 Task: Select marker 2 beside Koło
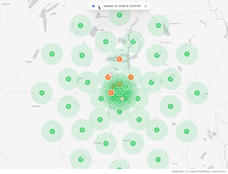[197, 93]
